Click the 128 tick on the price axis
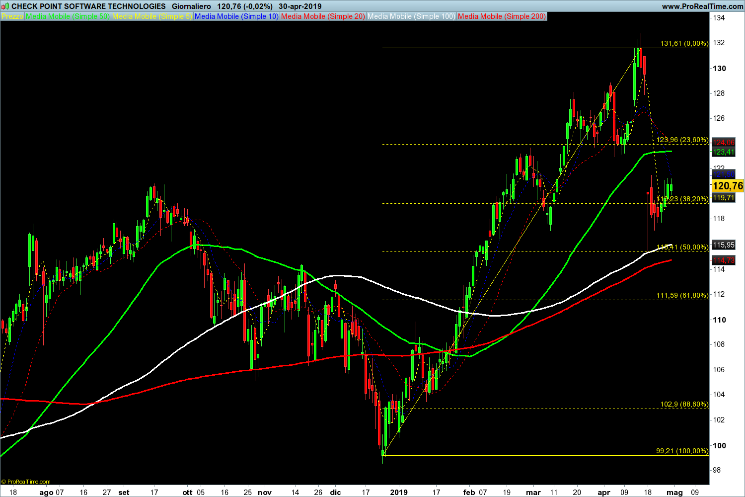 pyautogui.click(x=719, y=93)
